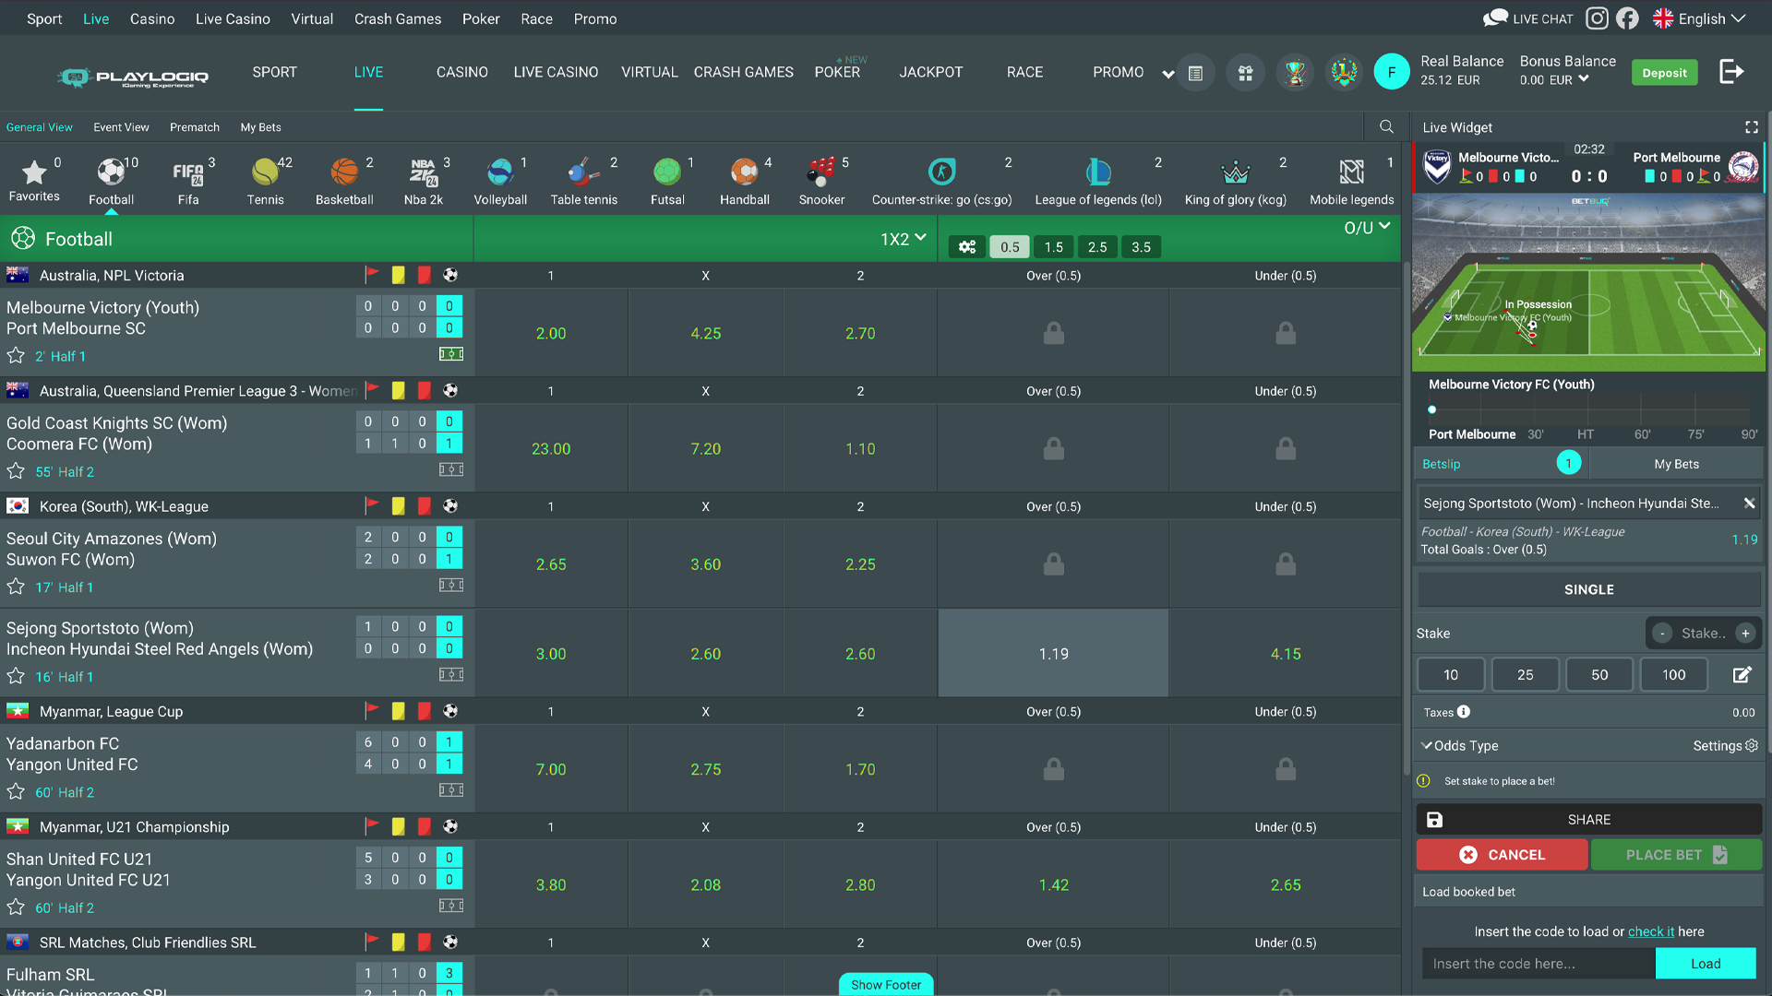Image resolution: width=1772 pixels, height=996 pixels.
Task: Favorite the Yadanarbon FC match
Action: click(x=16, y=791)
